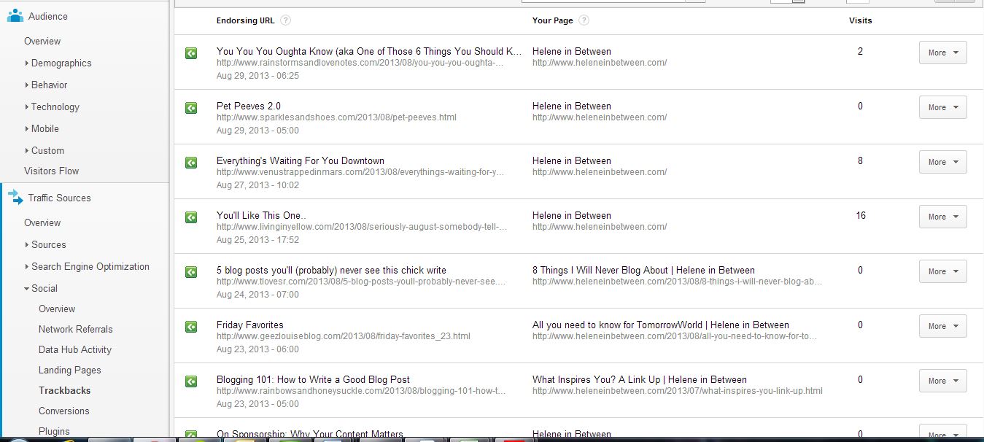
Task: Click green icon beside Everything's Waiting For You Downtown
Action: [191, 163]
